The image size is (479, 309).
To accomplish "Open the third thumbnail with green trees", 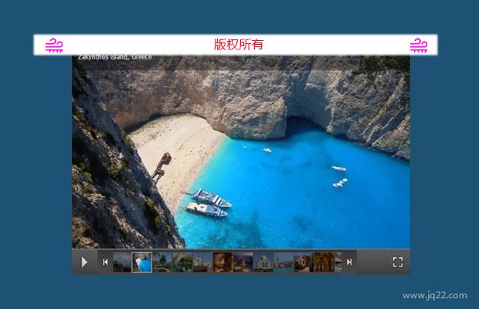I will click(x=162, y=262).
